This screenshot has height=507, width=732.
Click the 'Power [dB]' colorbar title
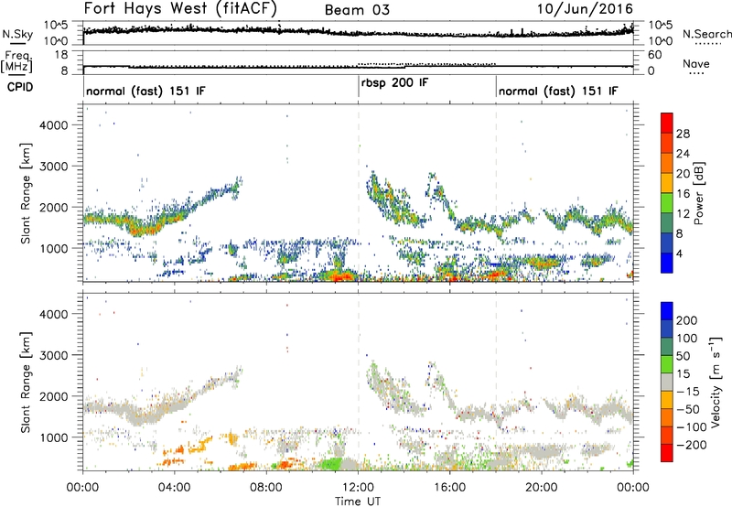[699, 193]
